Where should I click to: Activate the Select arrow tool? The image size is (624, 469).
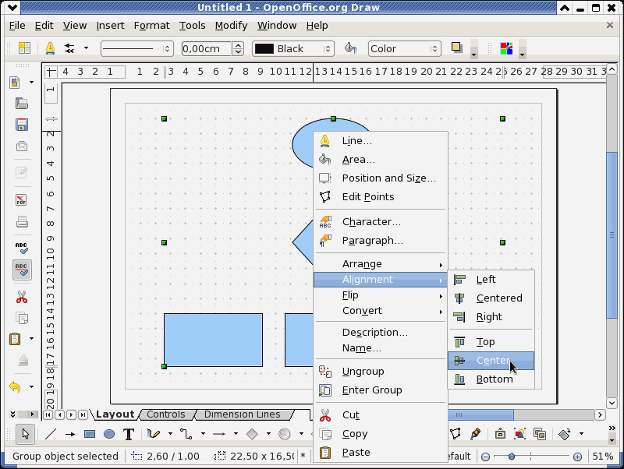coord(26,434)
